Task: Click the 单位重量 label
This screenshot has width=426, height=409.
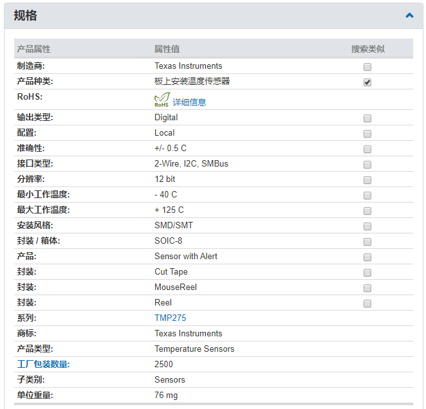Action: pyautogui.click(x=35, y=395)
